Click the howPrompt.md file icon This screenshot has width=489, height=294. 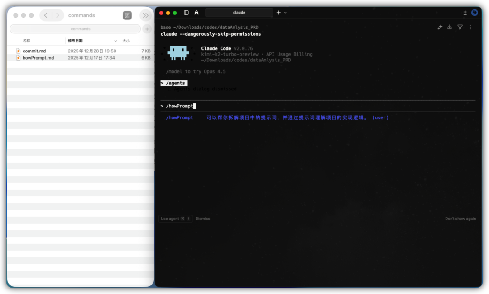pos(19,58)
